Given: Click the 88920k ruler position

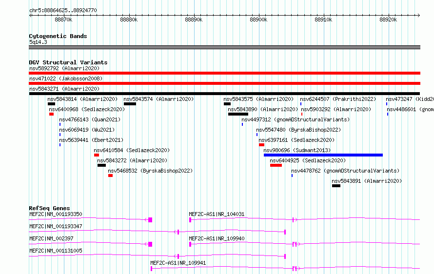Looking at the screenshot, I should pos(388,20).
